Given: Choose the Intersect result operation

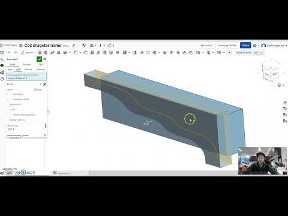Looking at the screenshot, I should pos(41,70).
